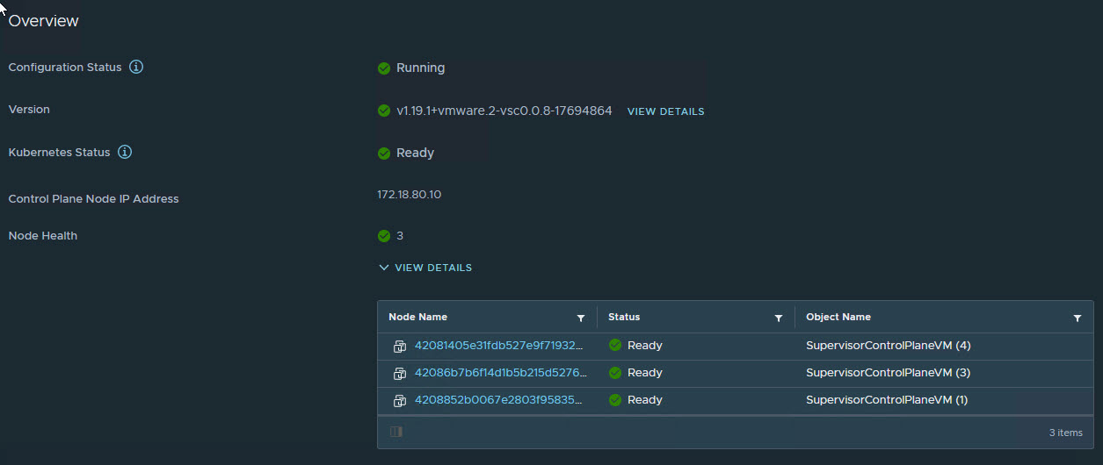
Task: Open Status column filter
Action: point(778,318)
